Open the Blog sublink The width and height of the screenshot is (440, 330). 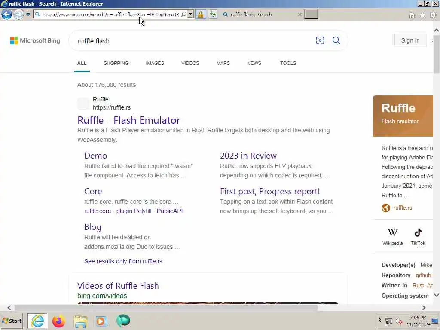[x=93, y=227]
